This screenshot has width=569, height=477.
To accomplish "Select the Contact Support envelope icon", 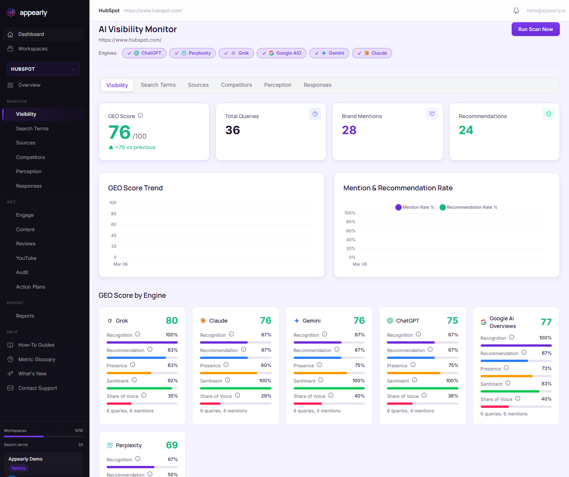I will click(10, 388).
